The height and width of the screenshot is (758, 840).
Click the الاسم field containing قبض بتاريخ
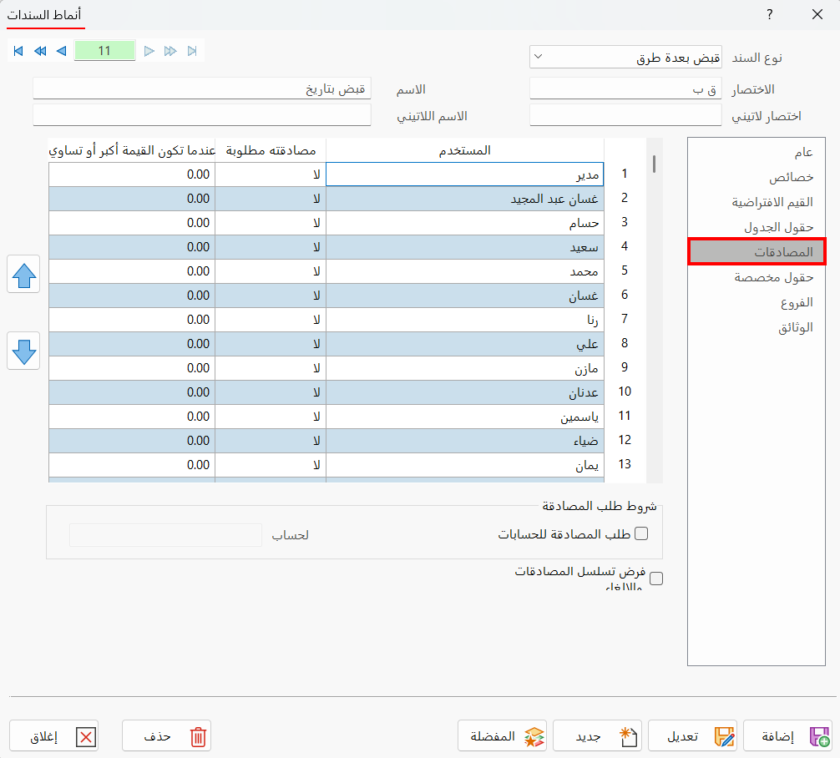[x=202, y=88]
